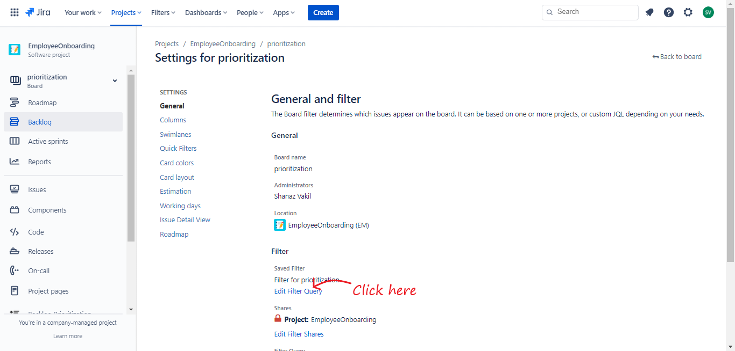Viewport: 735px width, 351px height.
Task: Open Roadmap in the project sidebar
Action: point(42,103)
